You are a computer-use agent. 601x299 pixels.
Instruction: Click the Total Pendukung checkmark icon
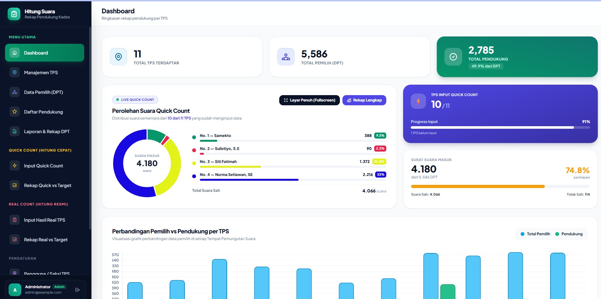[453, 57]
